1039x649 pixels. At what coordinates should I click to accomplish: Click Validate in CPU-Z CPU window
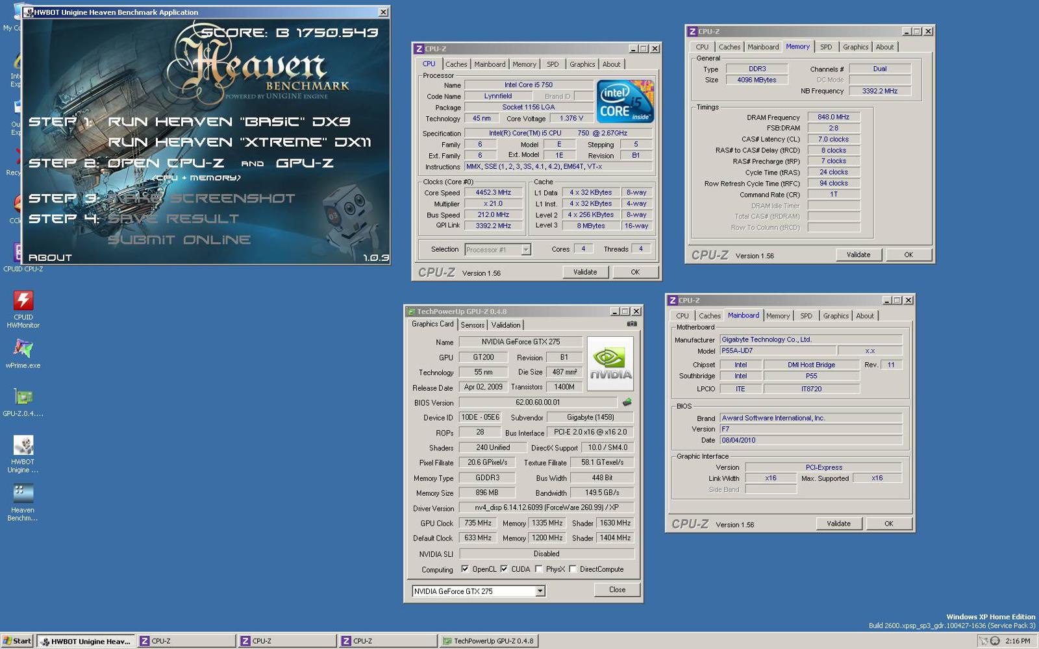point(585,272)
